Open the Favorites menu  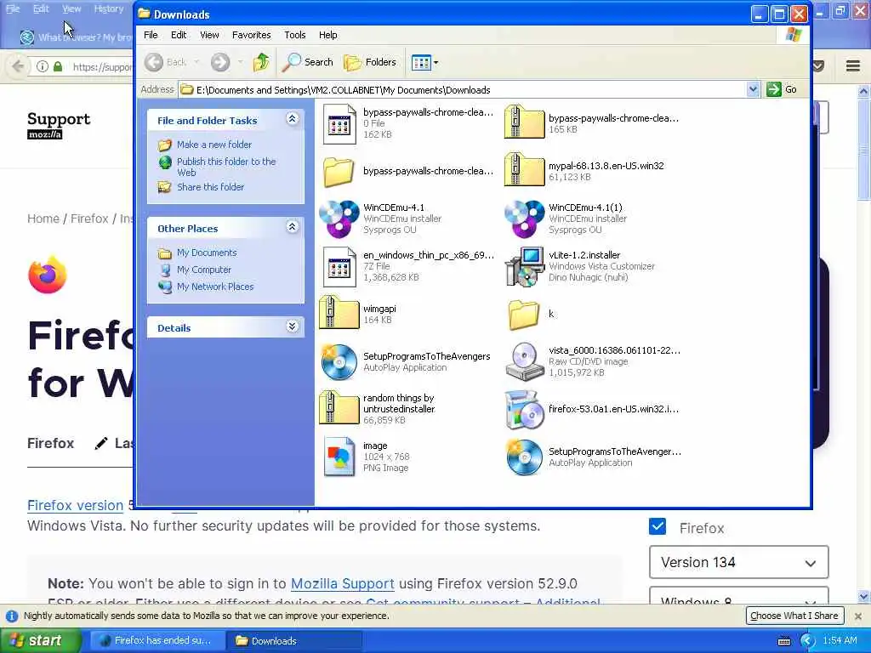pos(252,35)
